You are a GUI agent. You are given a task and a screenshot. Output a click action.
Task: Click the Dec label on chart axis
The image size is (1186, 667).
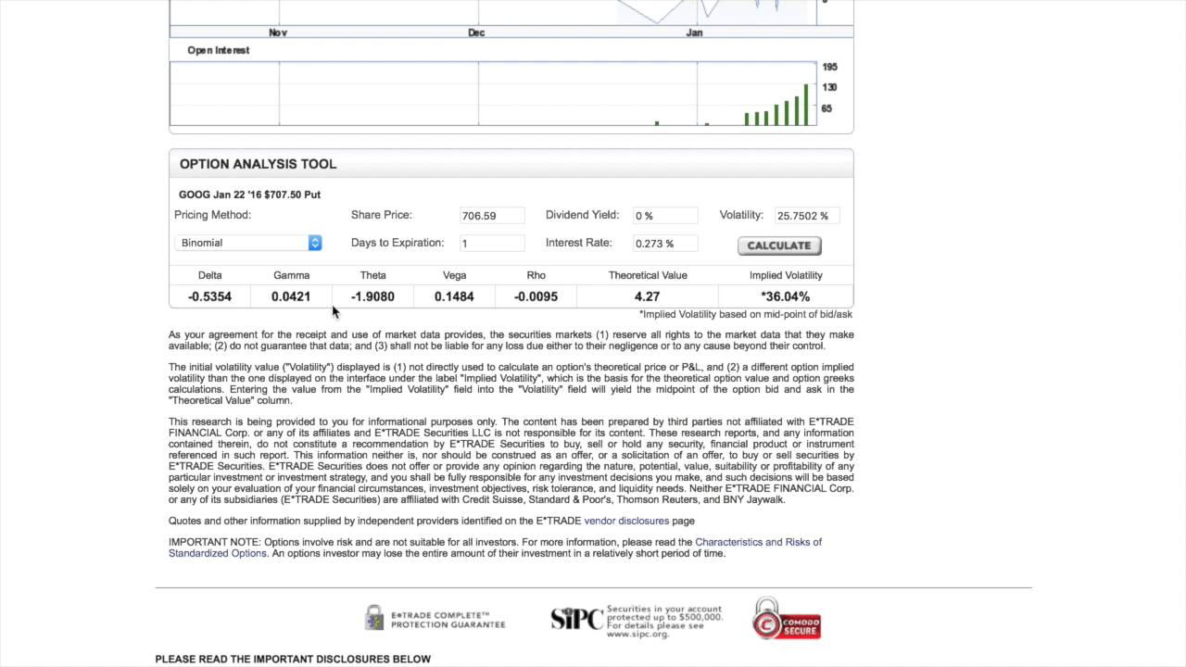click(x=476, y=32)
